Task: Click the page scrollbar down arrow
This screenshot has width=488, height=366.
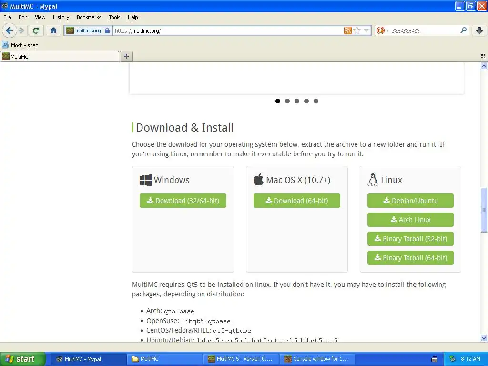Action: pos(484,338)
